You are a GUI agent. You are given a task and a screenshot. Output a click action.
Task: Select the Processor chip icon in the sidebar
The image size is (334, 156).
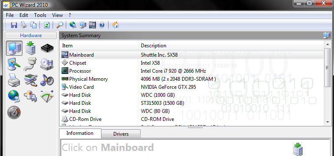point(47,48)
